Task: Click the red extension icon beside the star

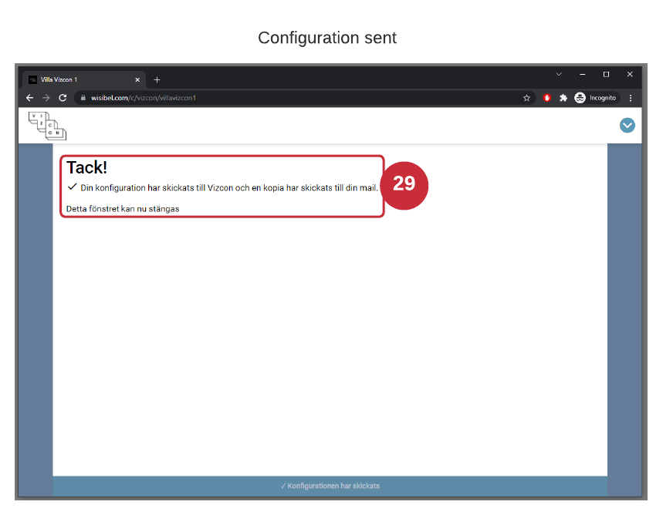Action: click(x=546, y=98)
